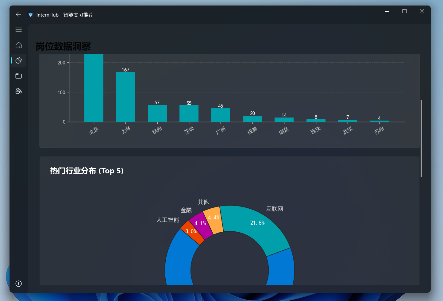The image size is (443, 301).
Task: Select the 互联网 segment showing 21.8%
Action: 257,223
